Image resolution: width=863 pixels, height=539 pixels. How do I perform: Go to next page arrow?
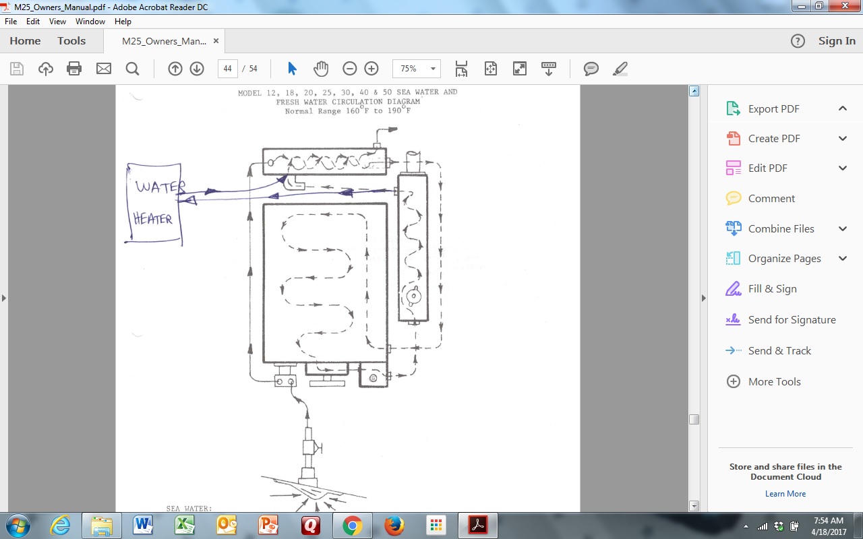click(x=197, y=68)
